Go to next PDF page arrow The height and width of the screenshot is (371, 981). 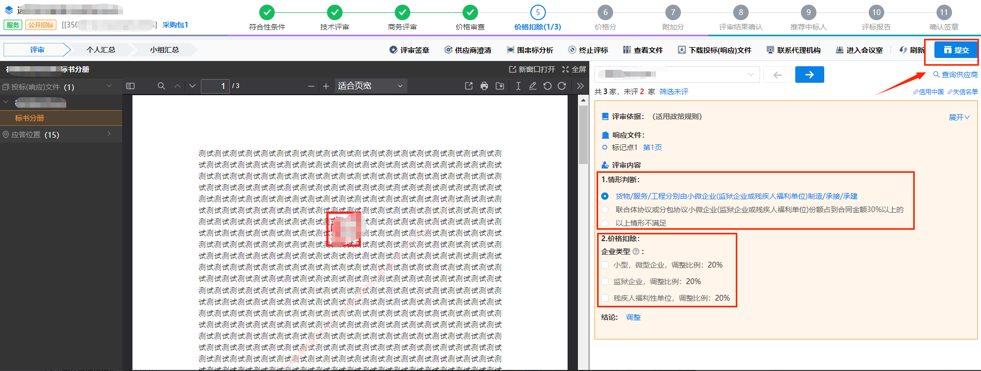pos(192,86)
